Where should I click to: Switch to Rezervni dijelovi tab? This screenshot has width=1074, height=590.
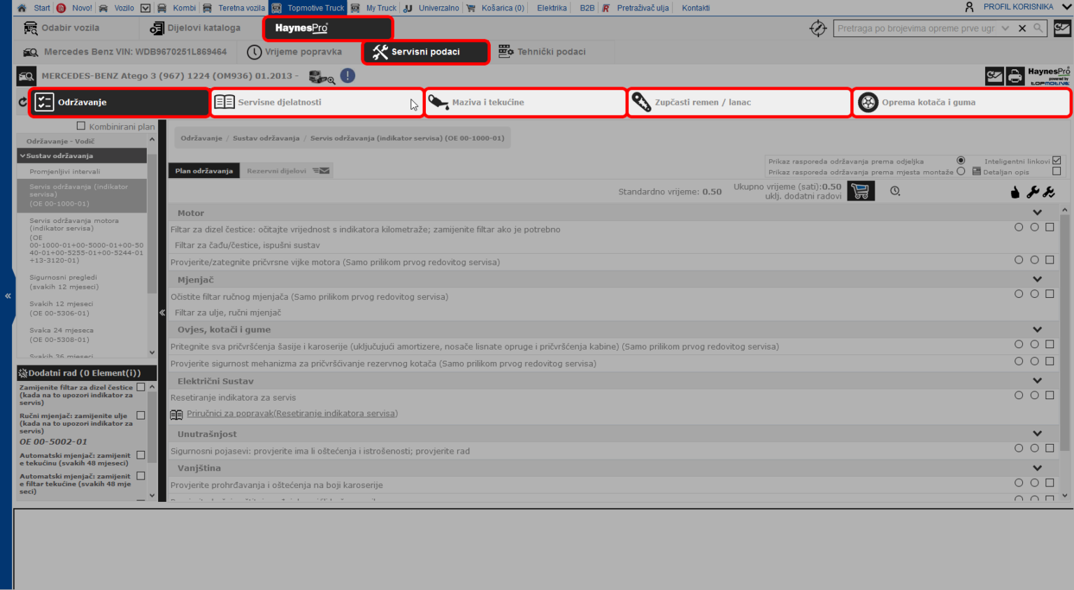pyautogui.click(x=287, y=171)
